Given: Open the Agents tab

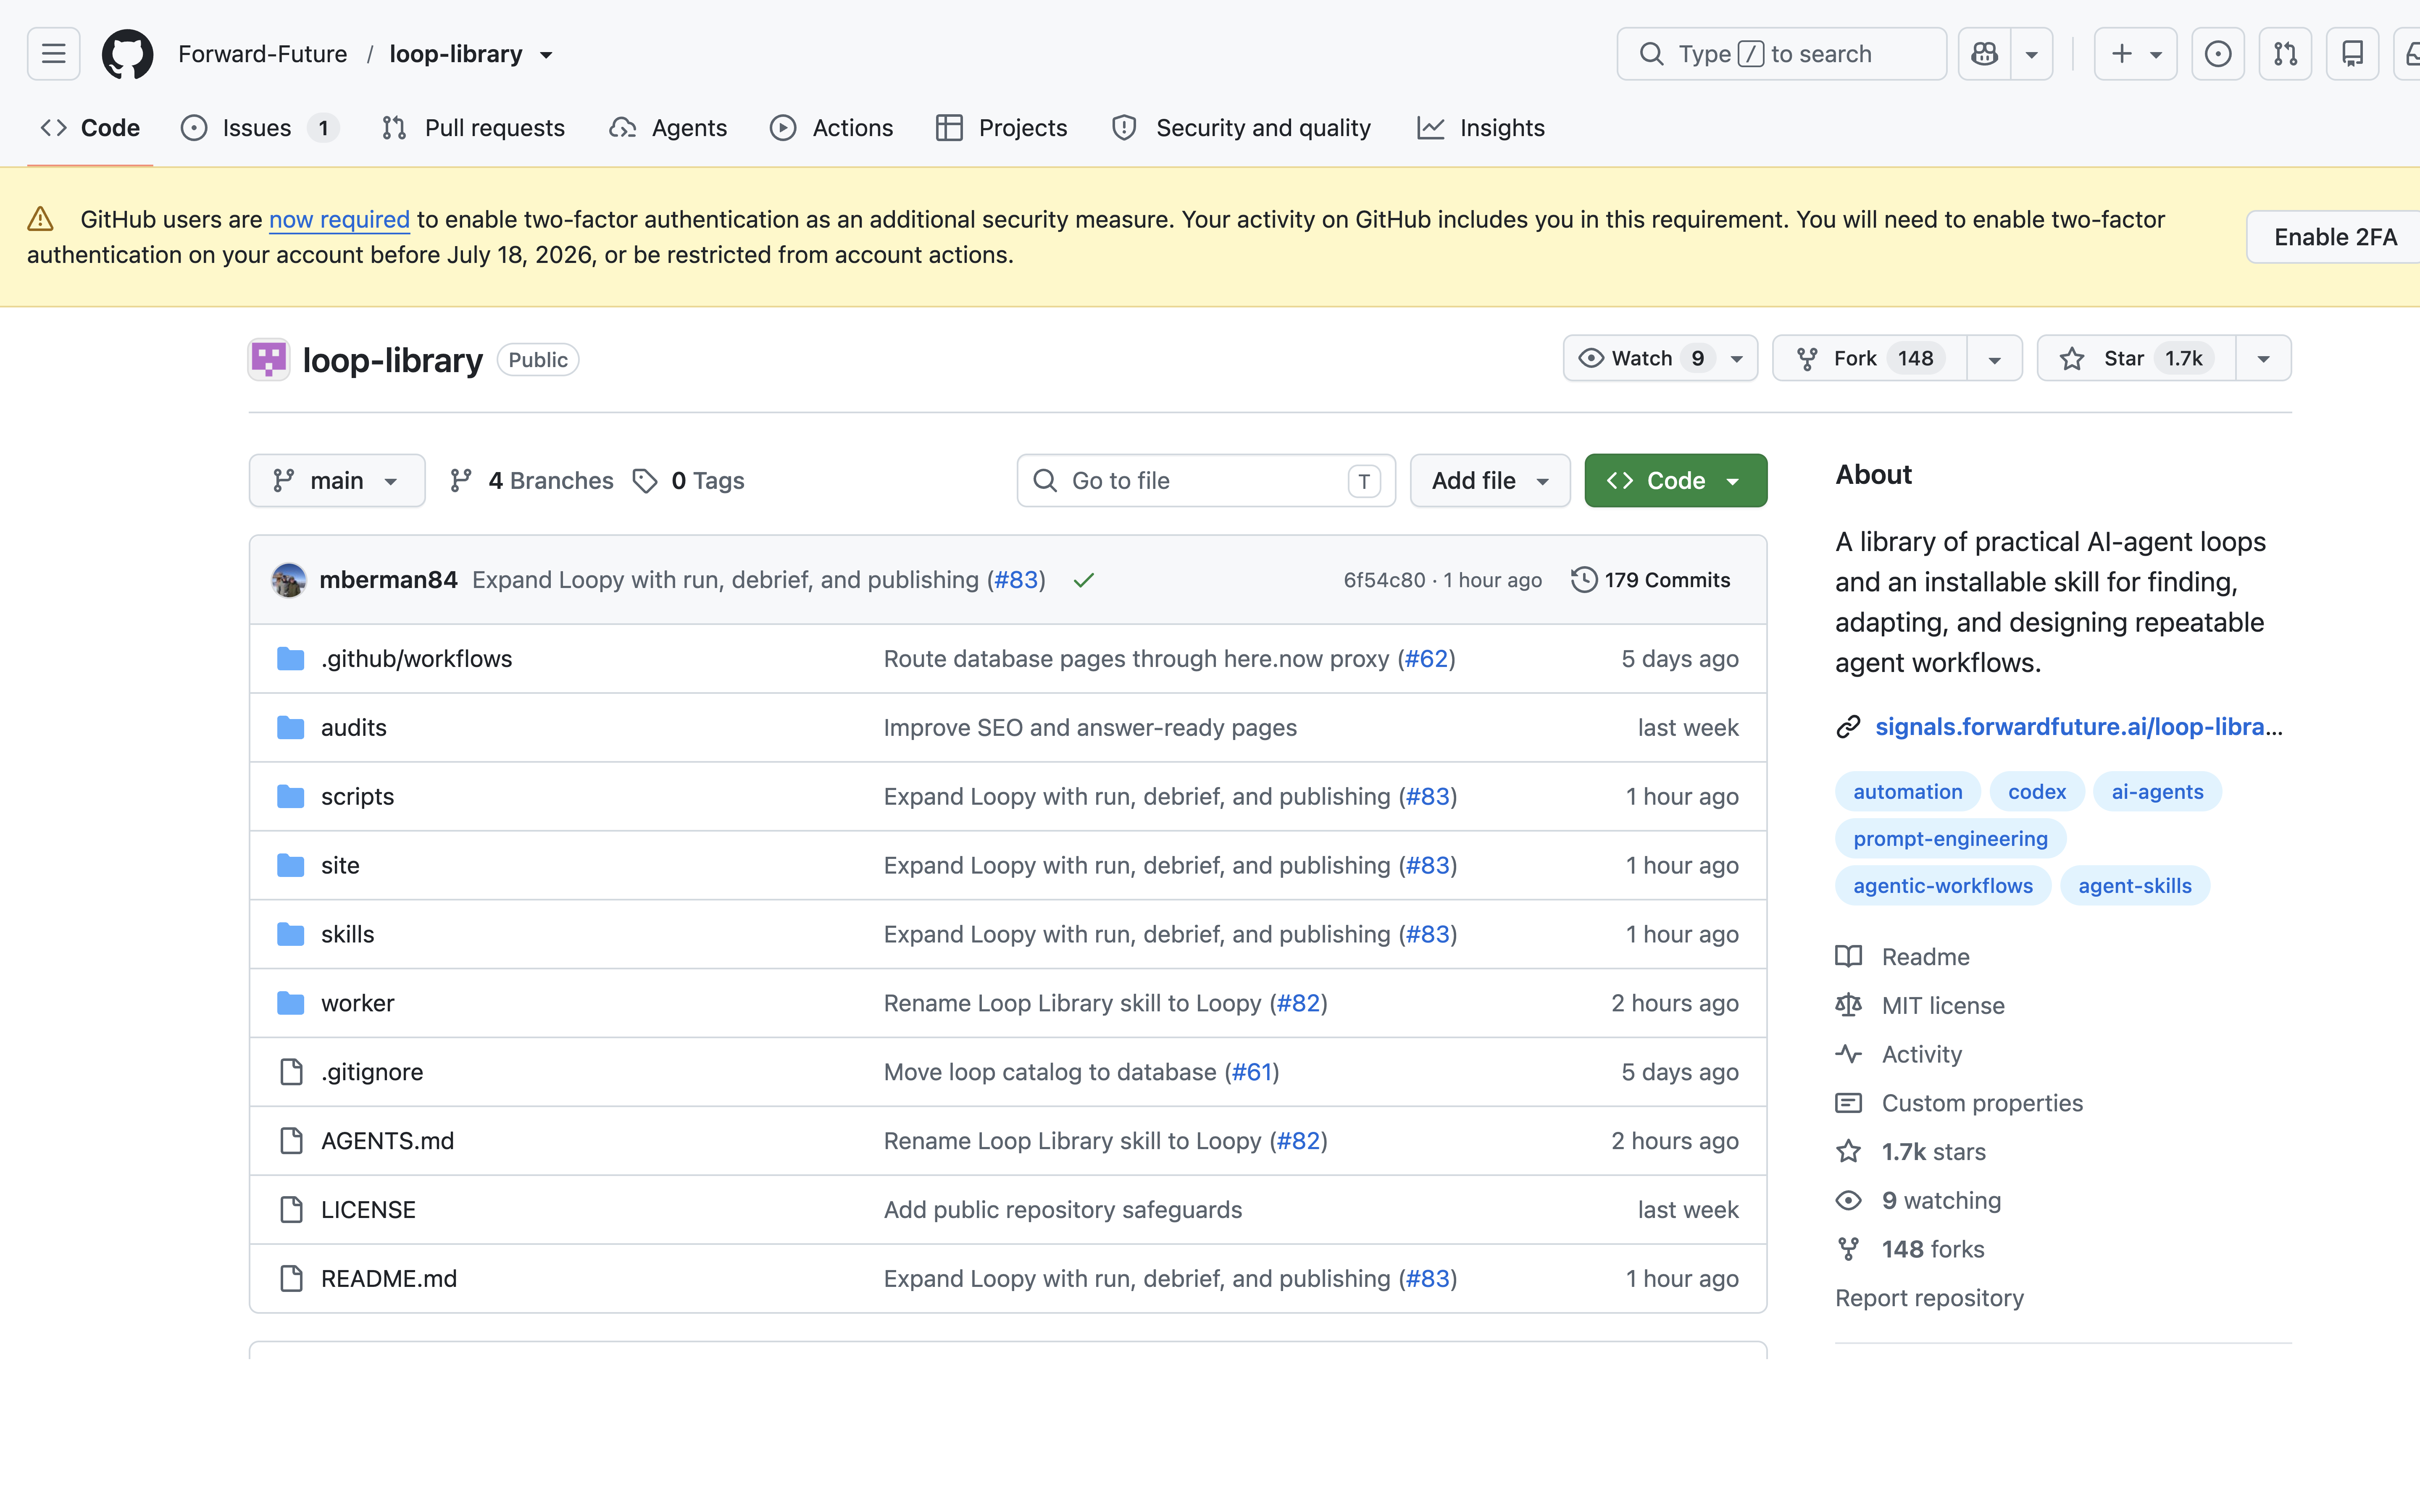Looking at the screenshot, I should pos(668,128).
